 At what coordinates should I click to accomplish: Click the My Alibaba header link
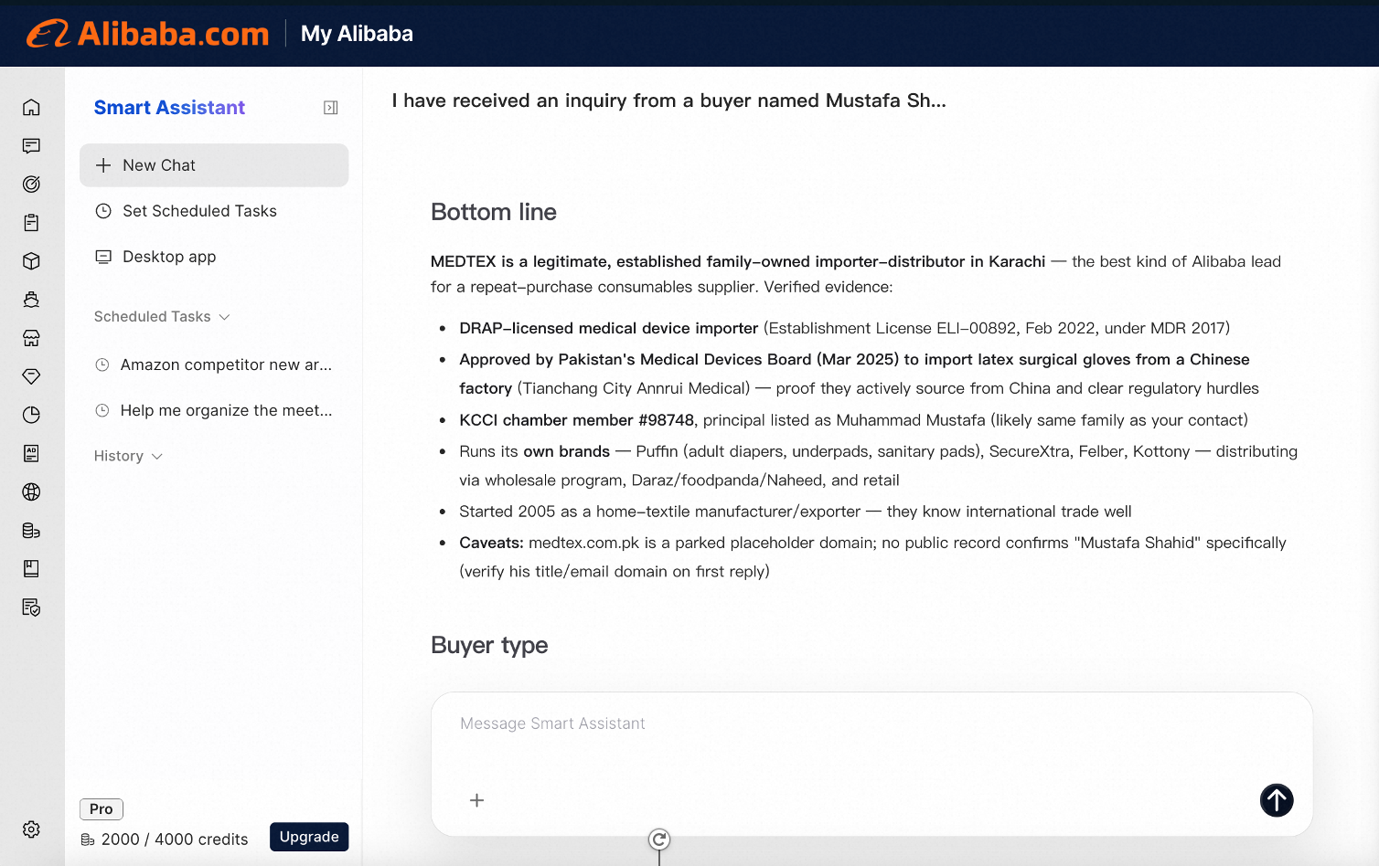tap(357, 34)
